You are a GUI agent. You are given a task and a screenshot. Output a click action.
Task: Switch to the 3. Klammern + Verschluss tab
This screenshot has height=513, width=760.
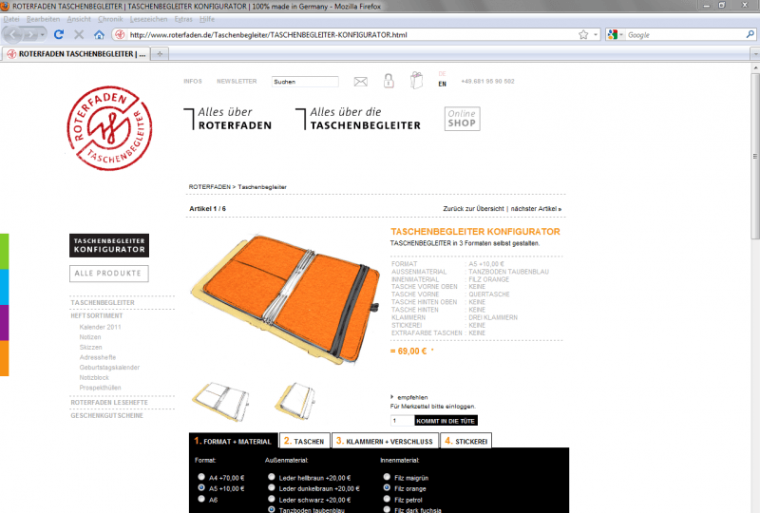pos(386,441)
